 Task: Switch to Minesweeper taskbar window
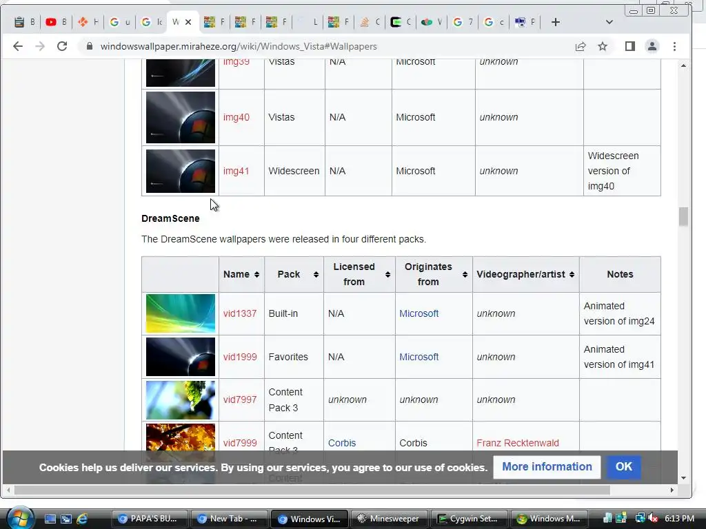[389, 519]
